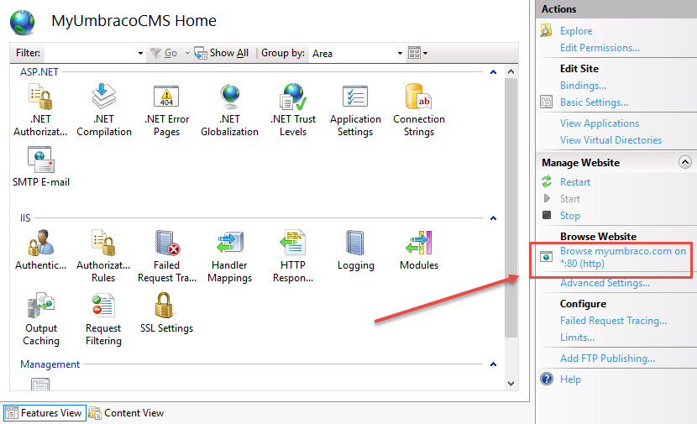Collapse the Manage Website panel

(x=685, y=162)
